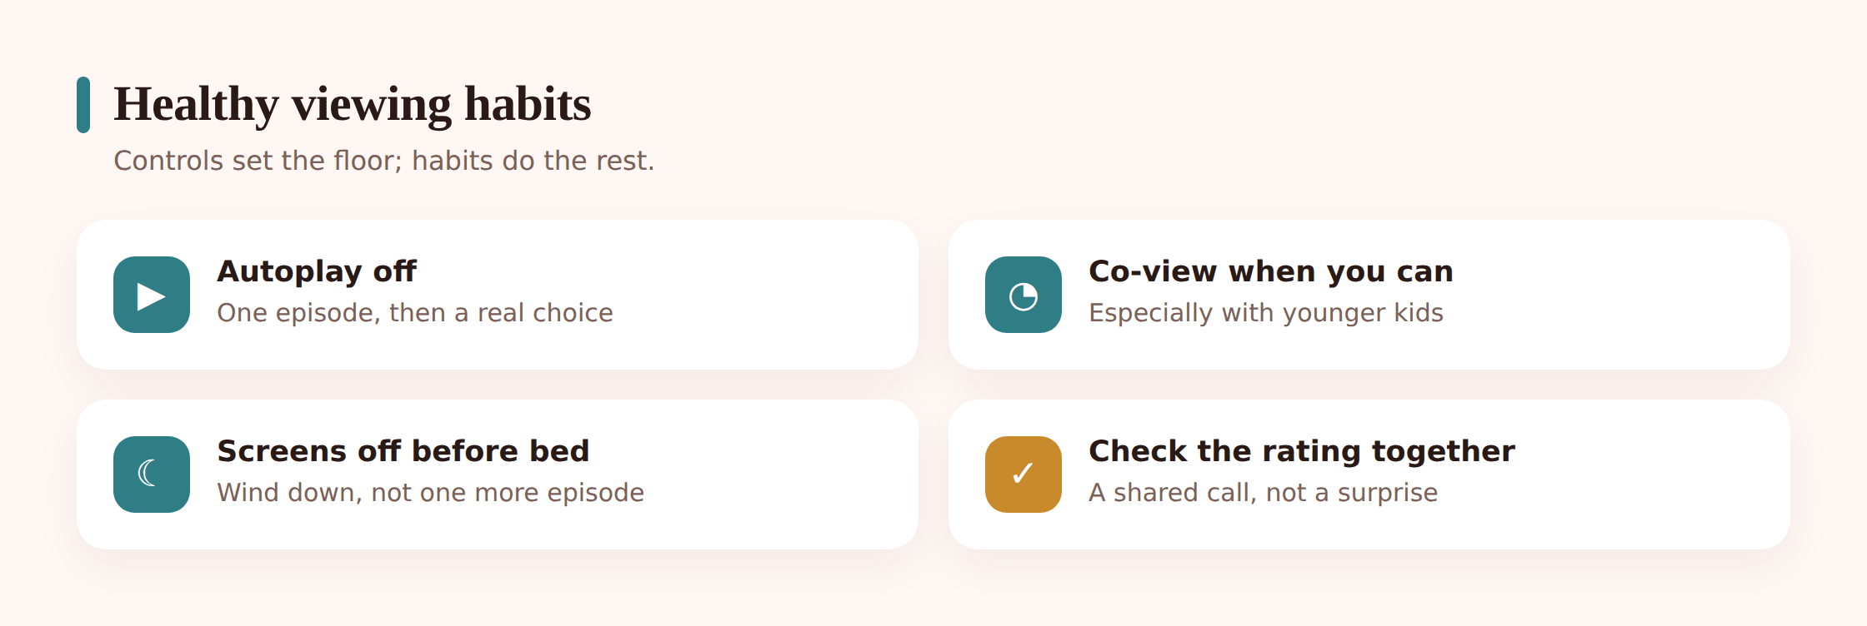Viewport: 1867px width, 626px height.
Task: Open the Co-view when you can card
Action: point(1369,295)
